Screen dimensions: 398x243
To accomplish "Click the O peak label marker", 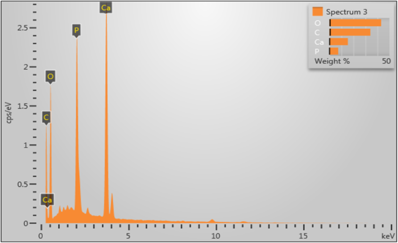I will pos(50,76).
